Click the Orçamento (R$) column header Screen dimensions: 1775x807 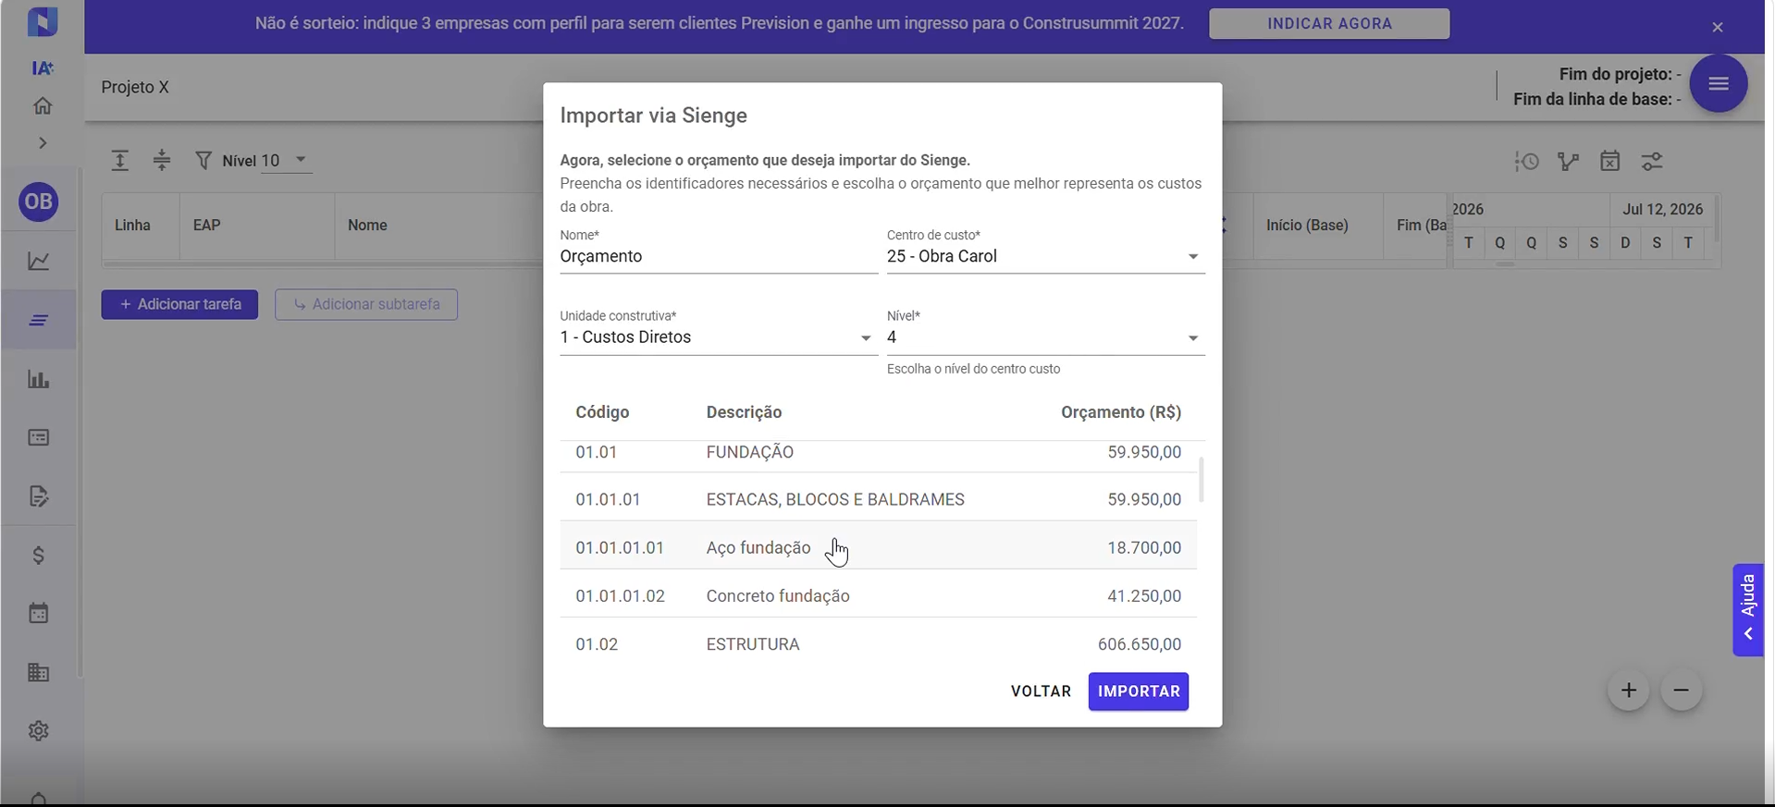point(1121,412)
